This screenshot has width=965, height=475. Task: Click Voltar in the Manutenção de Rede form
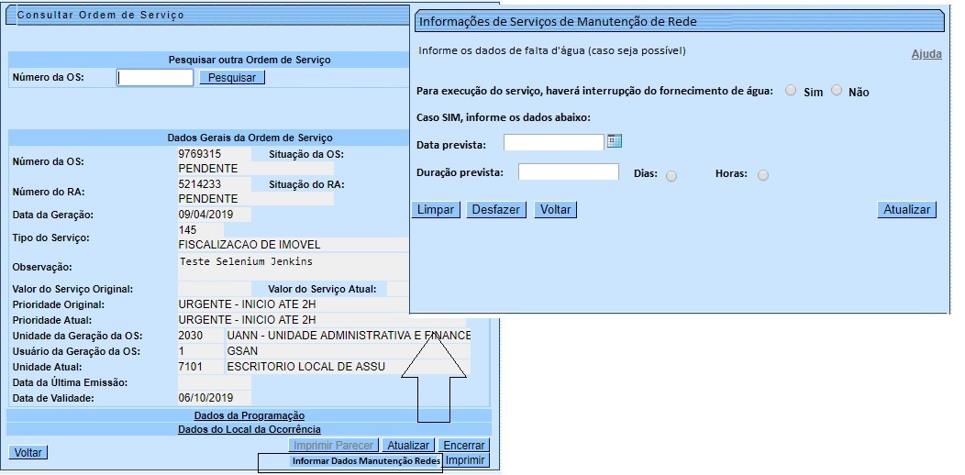pos(556,209)
